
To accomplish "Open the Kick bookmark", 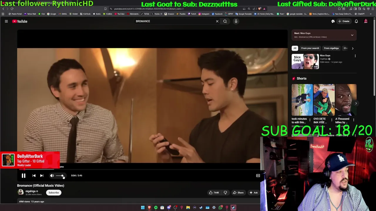I will point(42,14).
